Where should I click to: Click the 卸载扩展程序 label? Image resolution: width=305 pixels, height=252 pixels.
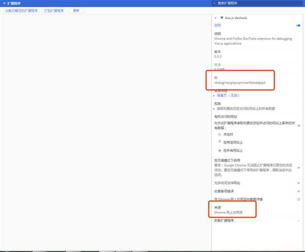pos(224,221)
